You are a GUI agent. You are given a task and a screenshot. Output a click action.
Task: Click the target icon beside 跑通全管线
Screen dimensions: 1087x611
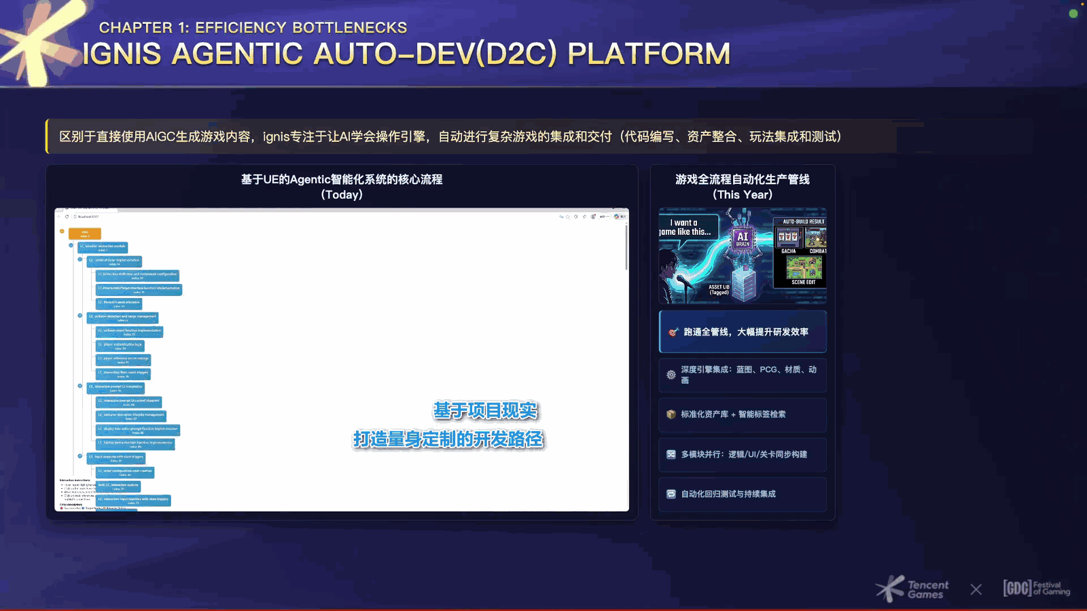[x=673, y=332]
